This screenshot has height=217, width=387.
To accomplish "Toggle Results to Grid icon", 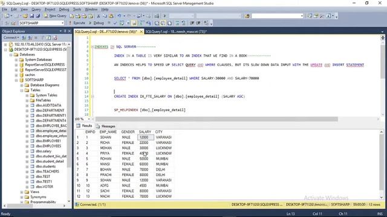I will tap(163, 23).
